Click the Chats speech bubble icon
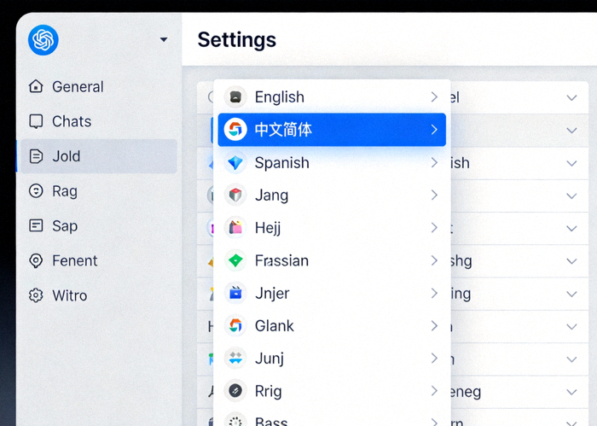This screenshot has width=597, height=426. coord(36,121)
